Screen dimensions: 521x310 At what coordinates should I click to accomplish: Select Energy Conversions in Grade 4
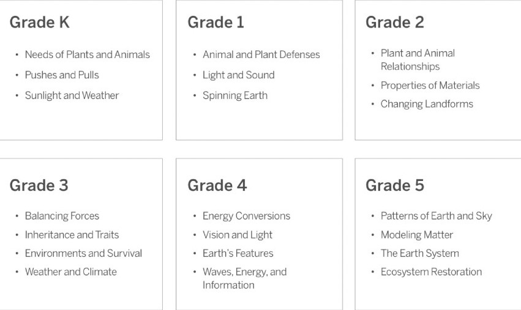pyautogui.click(x=246, y=216)
